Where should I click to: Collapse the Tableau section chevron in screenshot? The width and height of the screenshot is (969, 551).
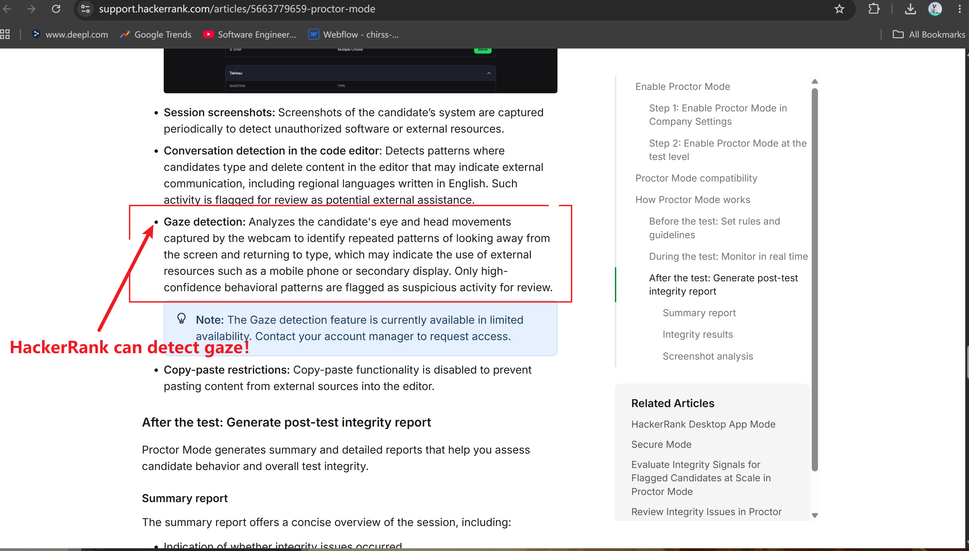coord(488,73)
